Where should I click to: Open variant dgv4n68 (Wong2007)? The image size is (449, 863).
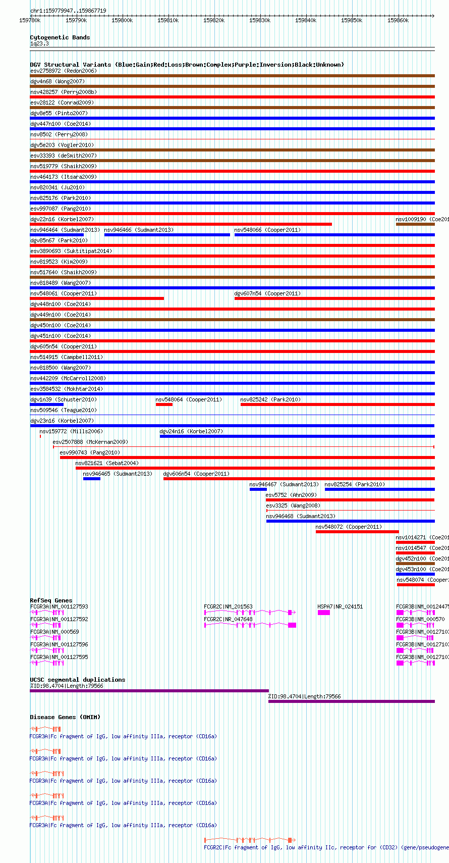(58, 81)
